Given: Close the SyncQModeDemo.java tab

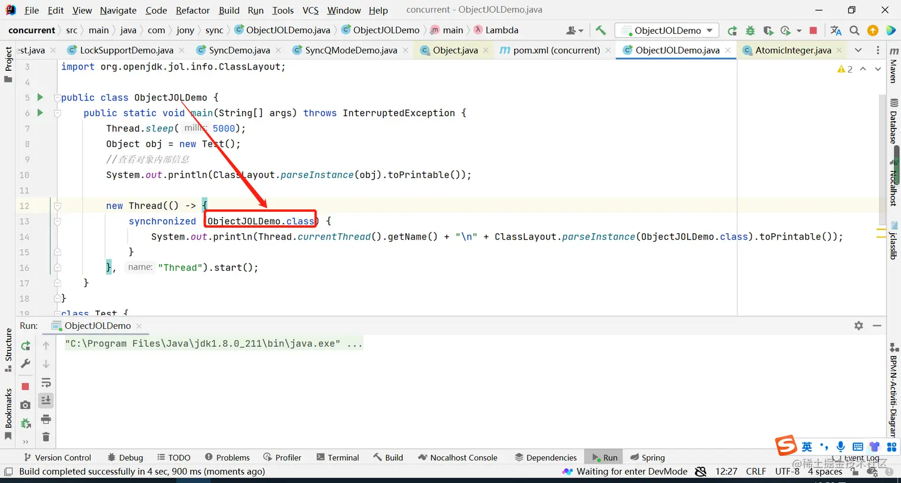Looking at the screenshot, I should click(x=406, y=51).
